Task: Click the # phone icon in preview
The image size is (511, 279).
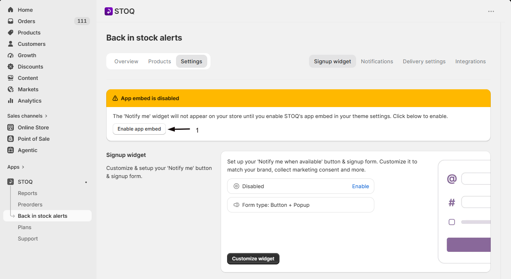Action: click(x=452, y=202)
